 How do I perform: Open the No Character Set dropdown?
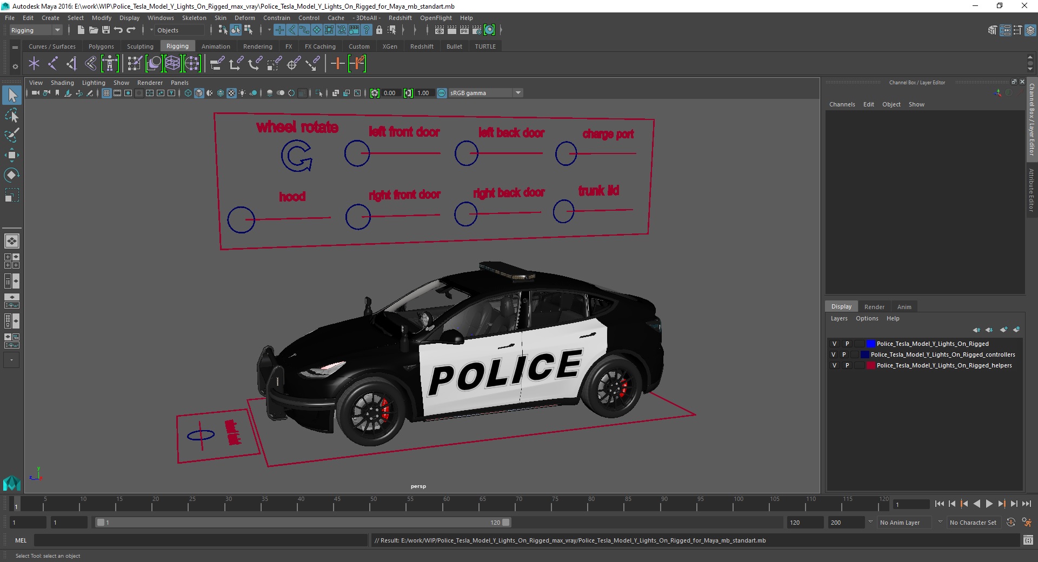(975, 523)
